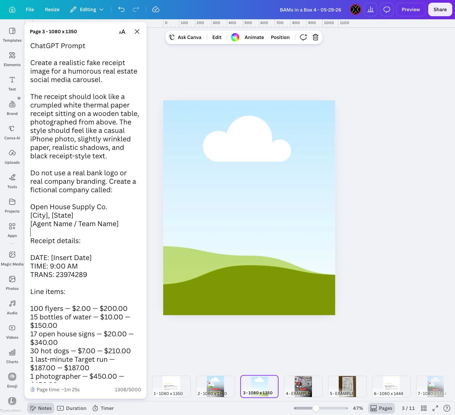Click the 3 / 11 page counter

click(408, 408)
